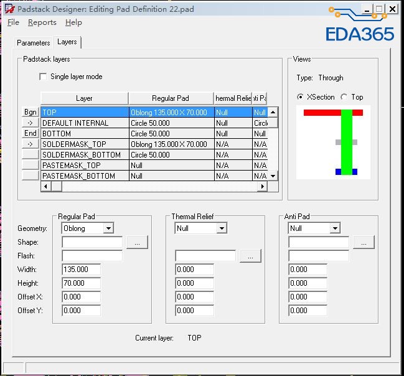Click the Anti Pad shape browse button

[364, 242]
